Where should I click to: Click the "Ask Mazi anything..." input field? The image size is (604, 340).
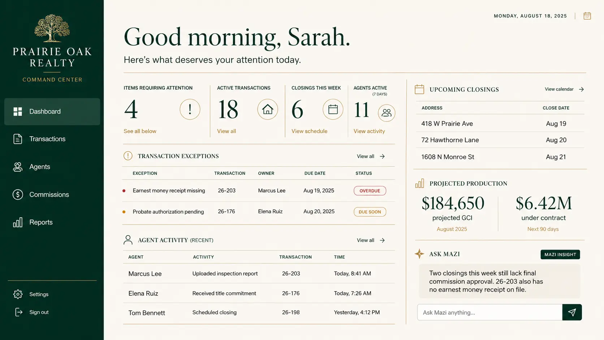tap(490, 312)
